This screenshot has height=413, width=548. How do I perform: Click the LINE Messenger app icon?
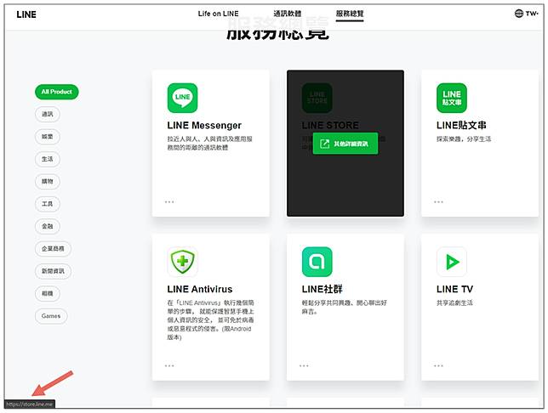(182, 98)
